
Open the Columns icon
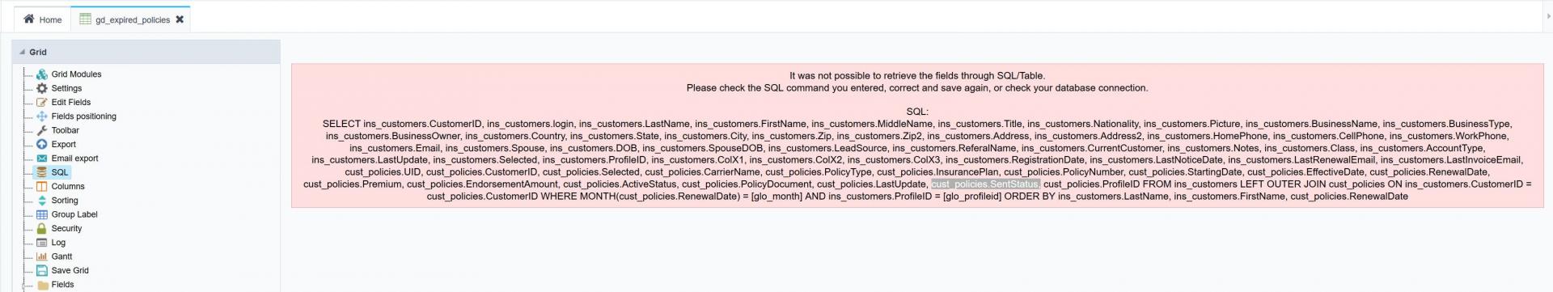tap(42, 186)
